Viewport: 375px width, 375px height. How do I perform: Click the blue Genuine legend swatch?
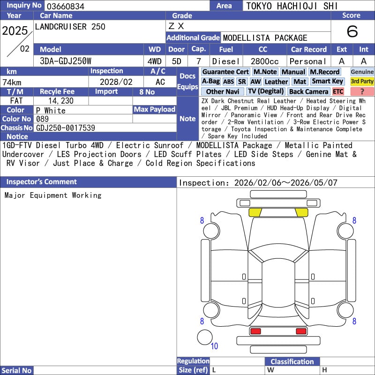click(x=362, y=72)
